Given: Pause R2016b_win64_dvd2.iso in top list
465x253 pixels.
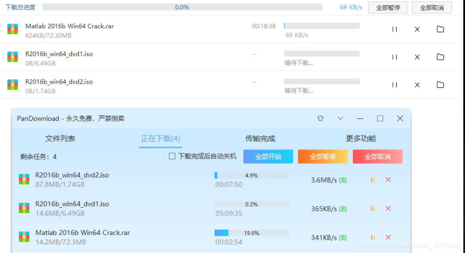Looking at the screenshot, I should (x=395, y=85).
